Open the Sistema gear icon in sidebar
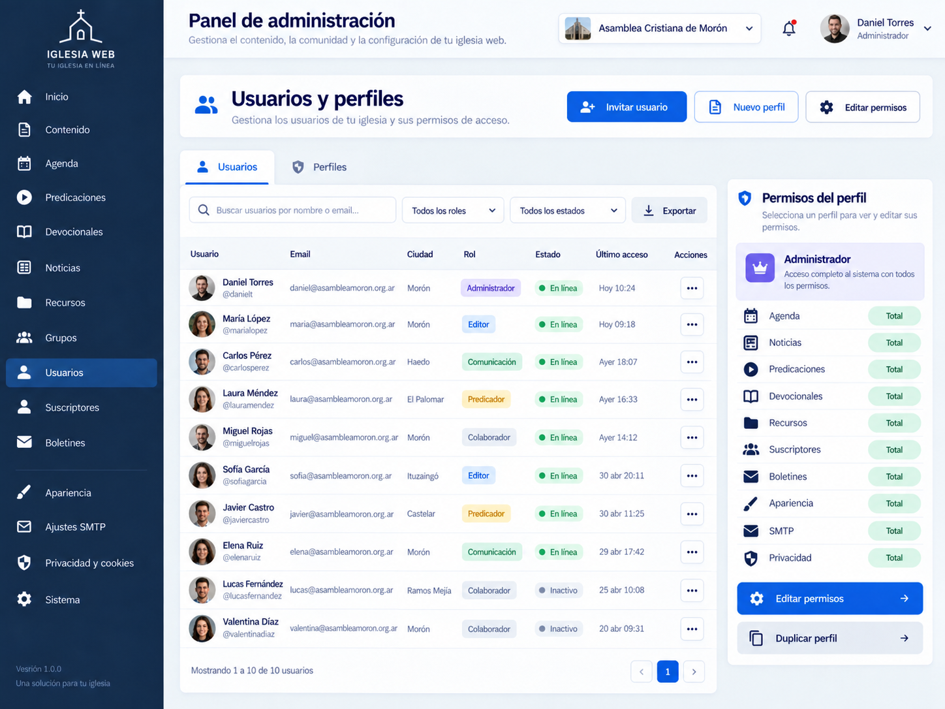Screen dimensions: 945x709 (x=24, y=599)
